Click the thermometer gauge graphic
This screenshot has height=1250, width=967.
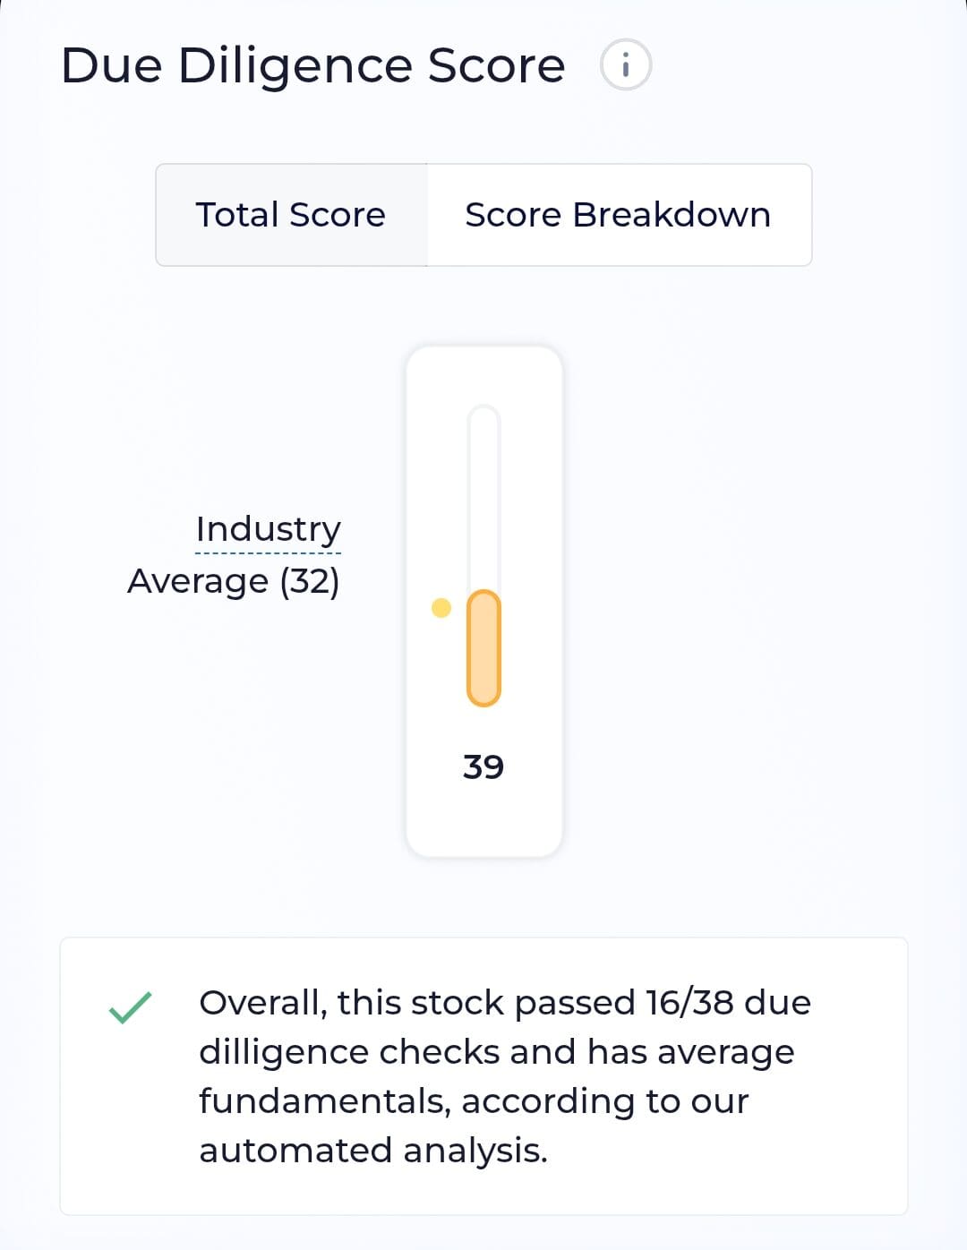coord(483,555)
